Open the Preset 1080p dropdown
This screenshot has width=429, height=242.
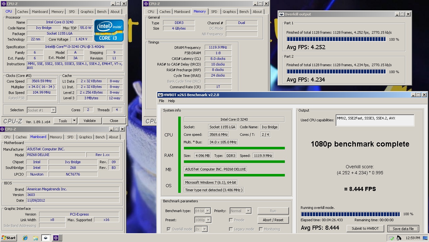point(209,220)
